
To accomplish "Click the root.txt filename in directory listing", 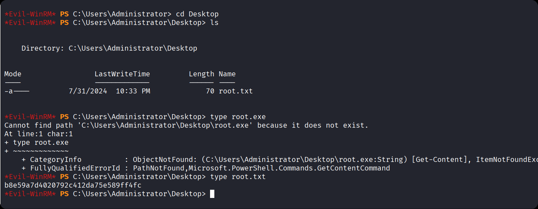I will click(236, 91).
